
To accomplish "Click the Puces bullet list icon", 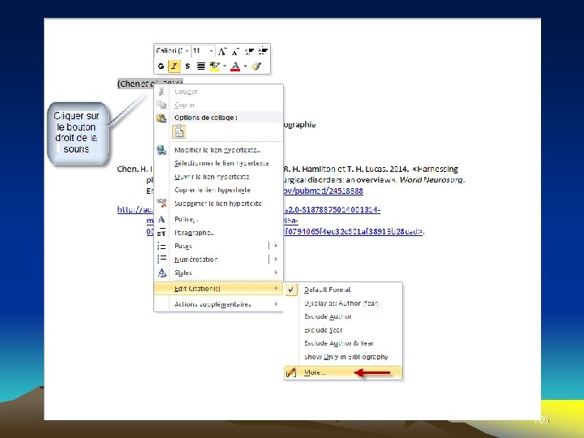I will pyautogui.click(x=161, y=246).
